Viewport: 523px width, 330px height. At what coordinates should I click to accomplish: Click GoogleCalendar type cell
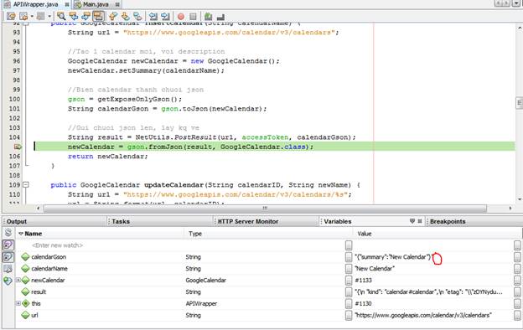click(206, 281)
